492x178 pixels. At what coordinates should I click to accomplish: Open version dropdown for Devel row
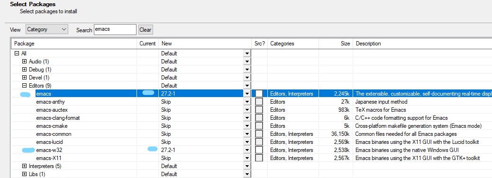pos(247,78)
